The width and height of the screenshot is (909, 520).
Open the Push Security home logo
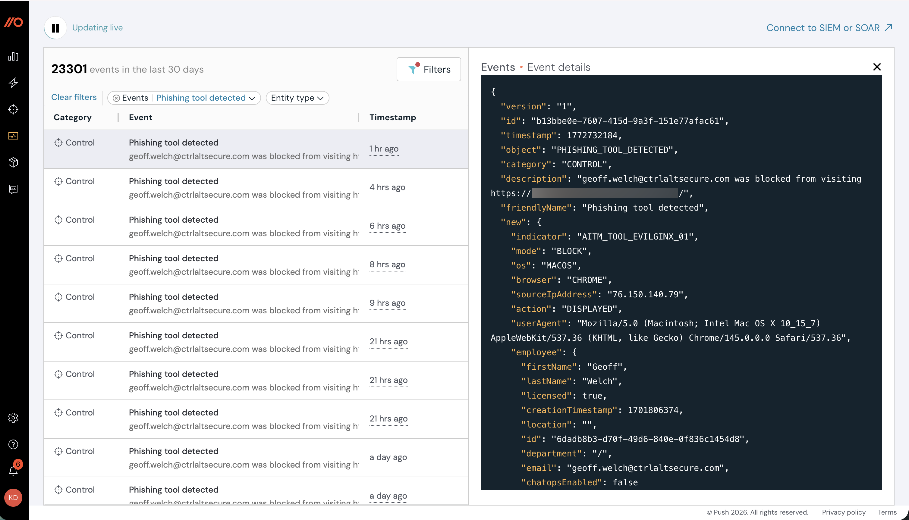[13, 22]
